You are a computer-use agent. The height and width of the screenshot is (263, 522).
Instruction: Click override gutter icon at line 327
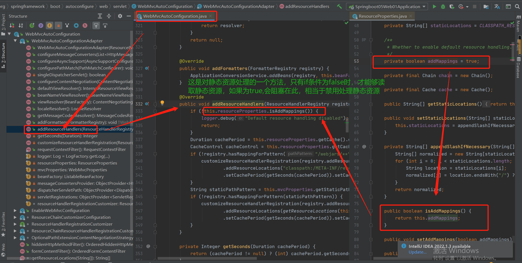147,68
